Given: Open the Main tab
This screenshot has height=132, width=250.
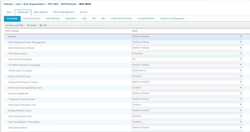Looking at the screenshot, I should tap(9, 12).
